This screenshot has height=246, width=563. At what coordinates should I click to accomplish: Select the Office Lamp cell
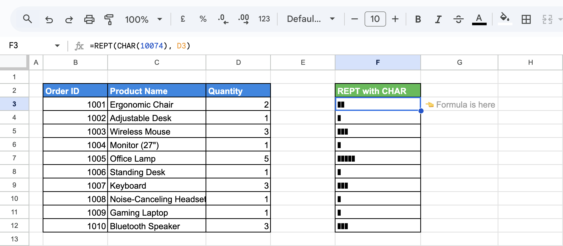point(157,158)
